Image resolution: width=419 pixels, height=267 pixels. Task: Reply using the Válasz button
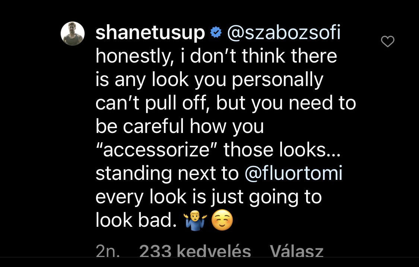[296, 251]
